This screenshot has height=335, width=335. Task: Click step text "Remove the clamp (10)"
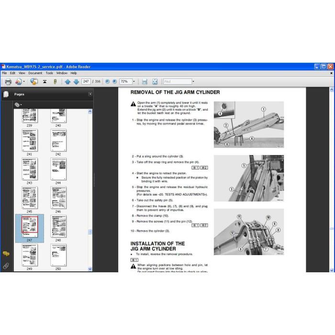[x=153, y=216]
